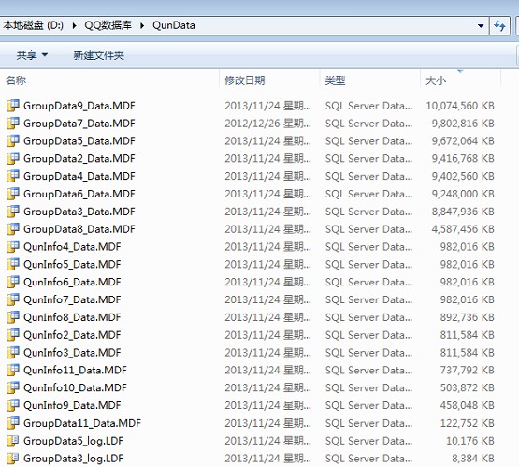Click the 新建文件夹 button
Viewport: 519px width, 467px height.
click(x=98, y=55)
